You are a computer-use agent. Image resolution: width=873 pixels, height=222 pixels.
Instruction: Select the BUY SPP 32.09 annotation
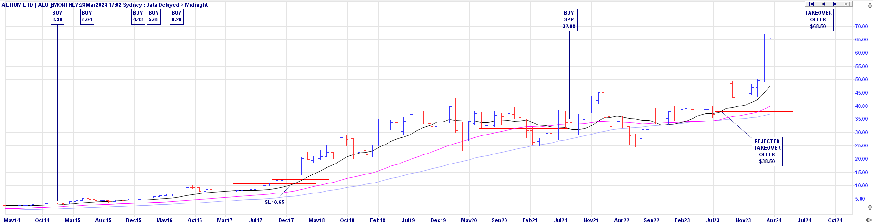569,19
